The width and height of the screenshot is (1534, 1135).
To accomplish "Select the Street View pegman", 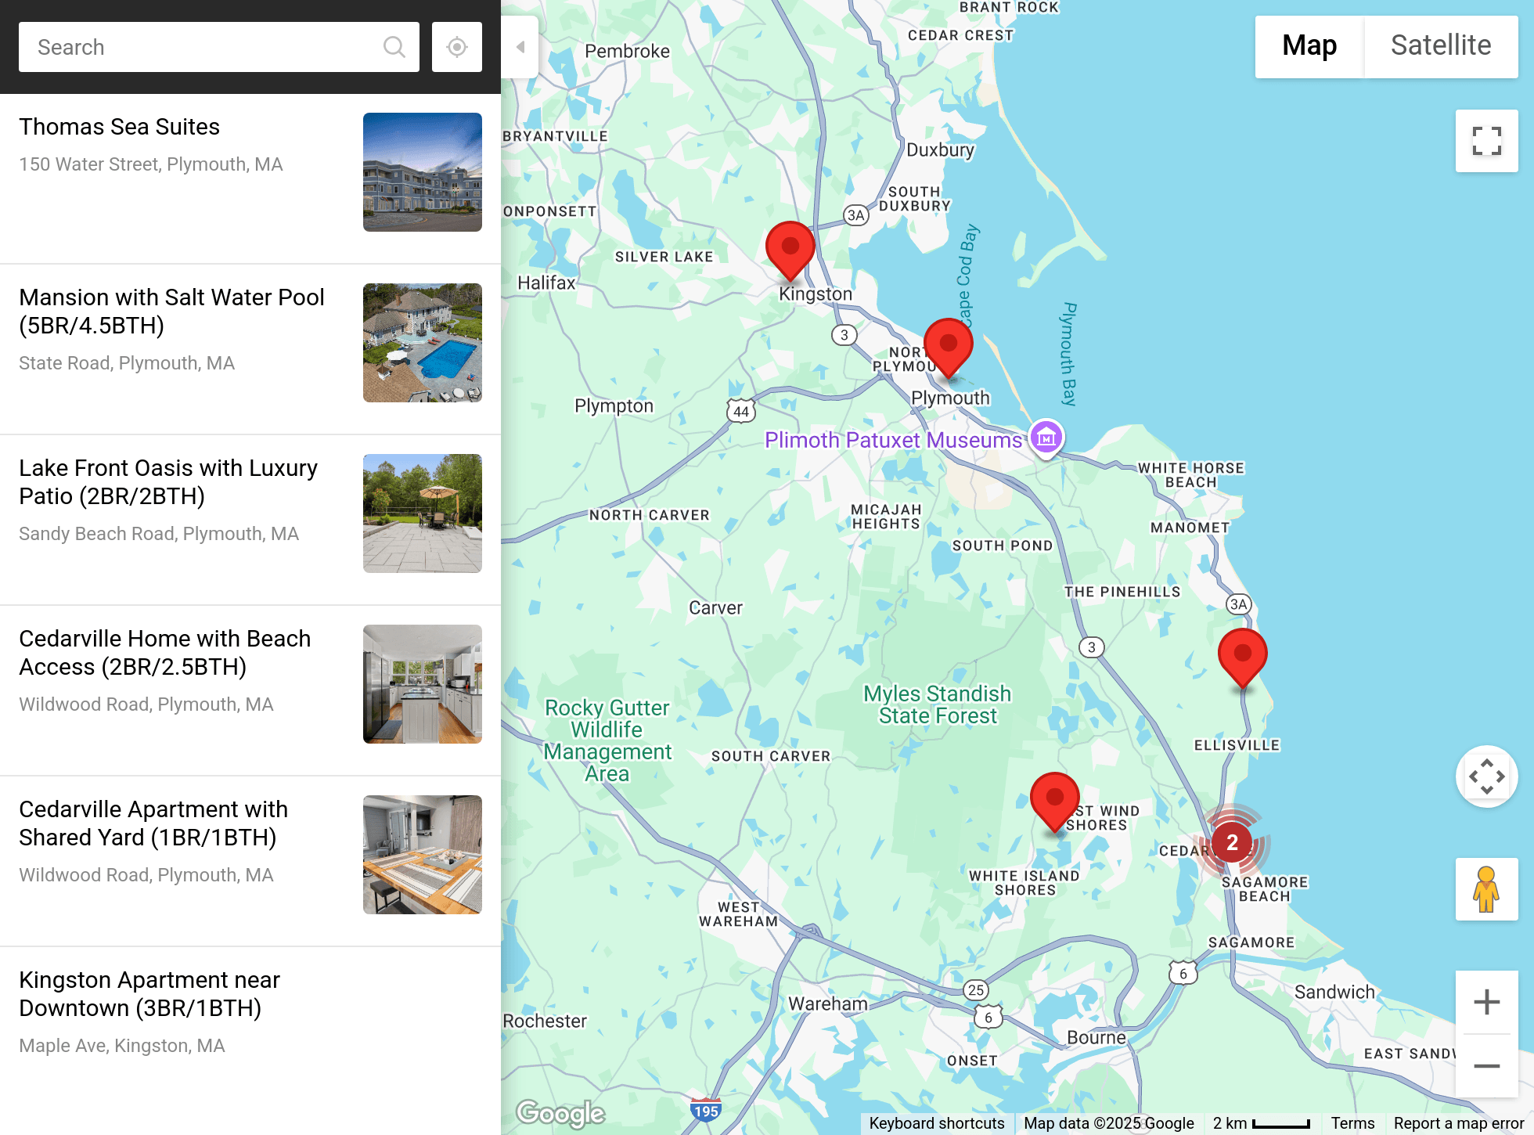I will (x=1487, y=889).
